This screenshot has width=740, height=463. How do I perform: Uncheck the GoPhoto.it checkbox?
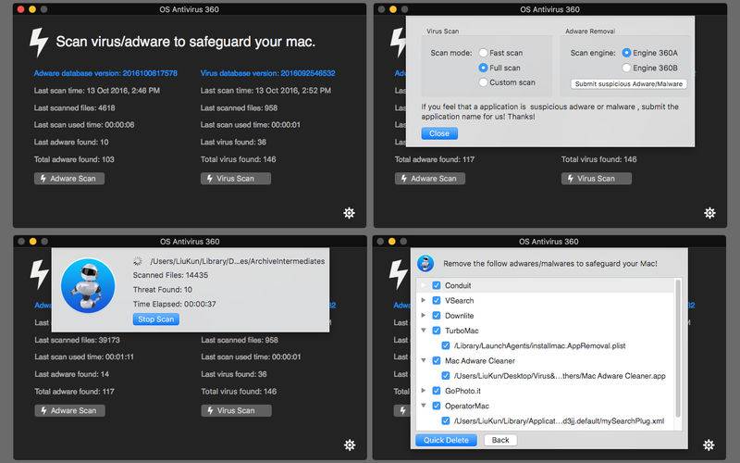click(x=437, y=391)
